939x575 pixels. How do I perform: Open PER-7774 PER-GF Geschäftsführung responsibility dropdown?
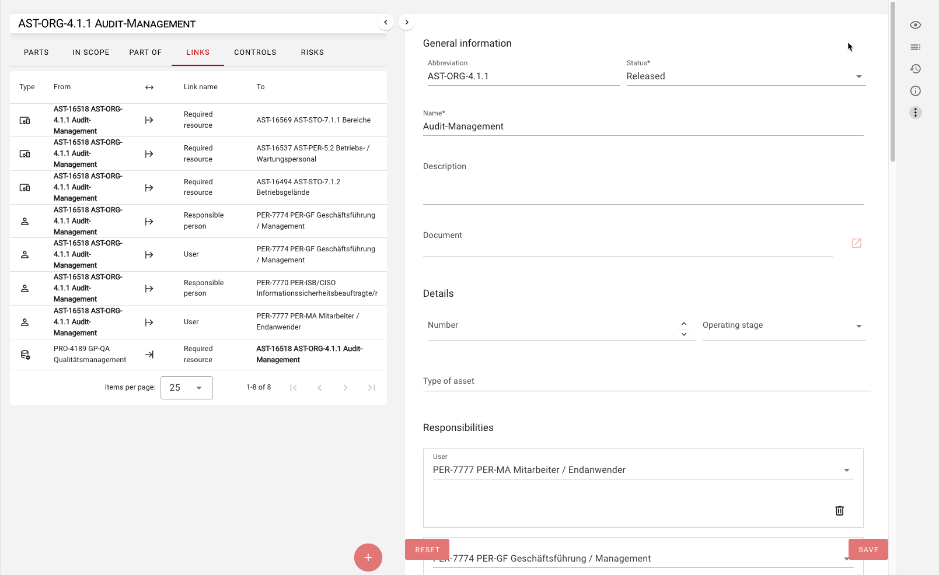tap(643, 559)
